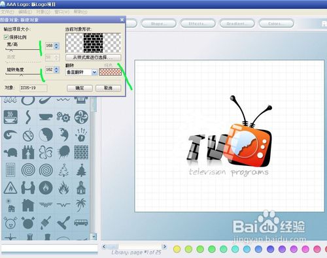The width and height of the screenshot is (327, 258).
Task: Choose the house shape icon
Action: [x=28, y=205]
